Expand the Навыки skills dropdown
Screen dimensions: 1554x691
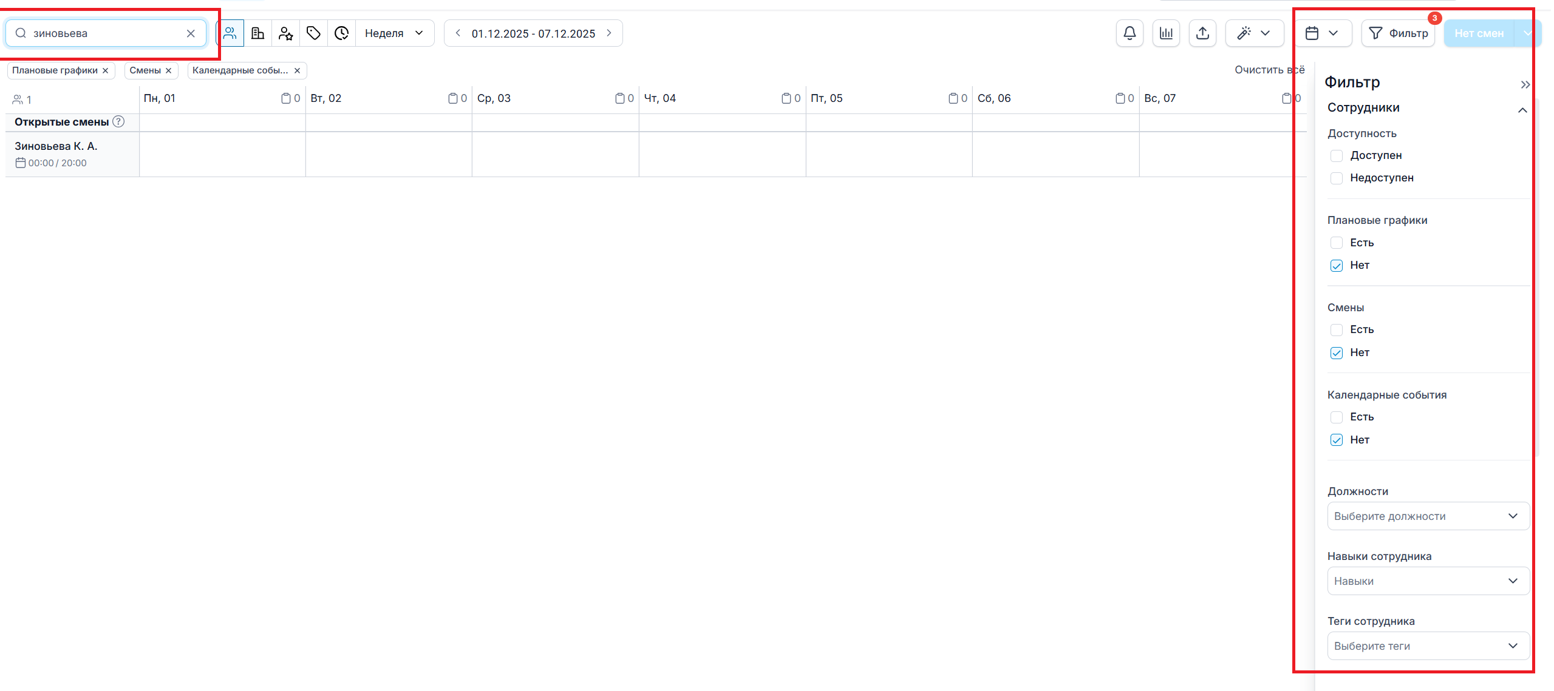click(1427, 581)
